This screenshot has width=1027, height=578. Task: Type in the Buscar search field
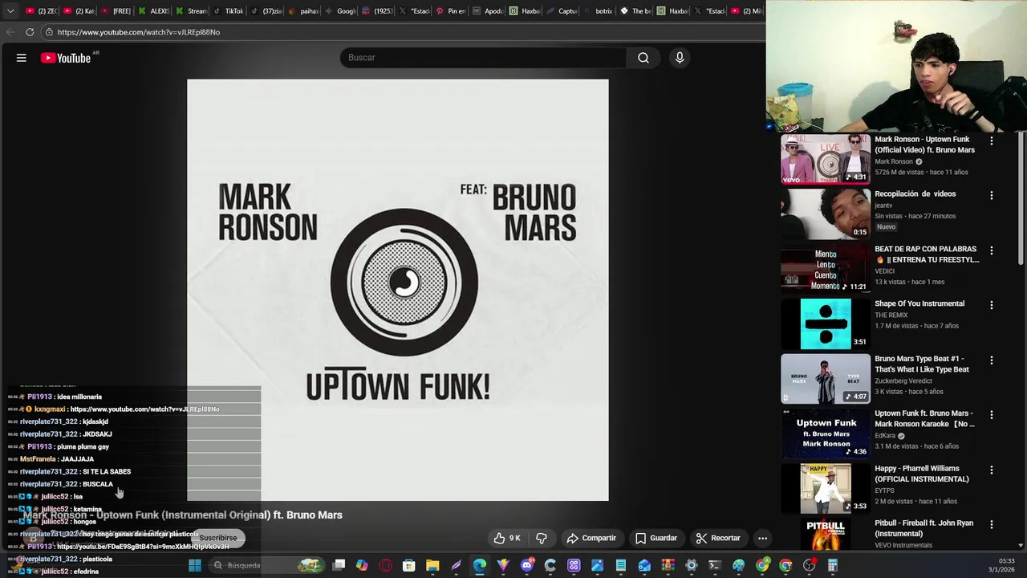(483, 58)
